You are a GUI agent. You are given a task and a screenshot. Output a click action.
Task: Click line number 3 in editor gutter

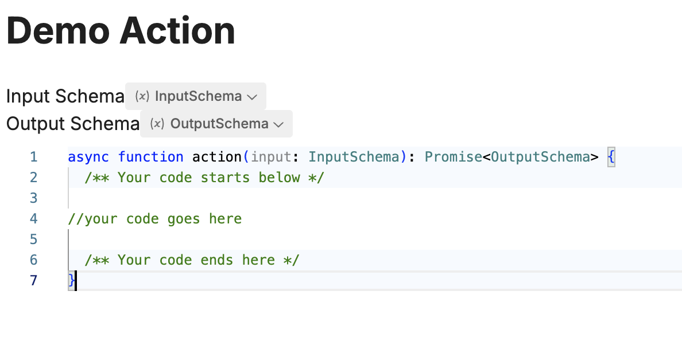[33, 198]
